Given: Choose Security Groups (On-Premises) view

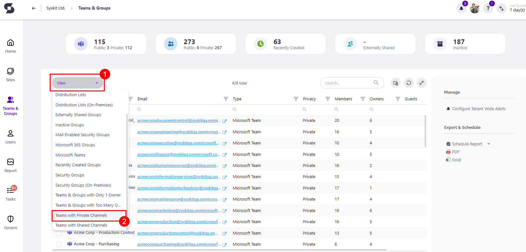Looking at the screenshot, I should pos(83,185).
